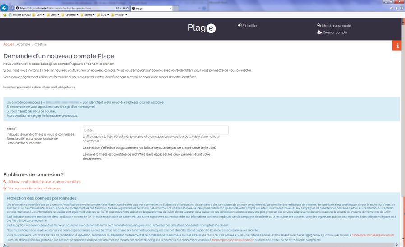The width and height of the screenshot is (405, 247).
Task: Click the Problèmes de connexion ? heading
Action: point(33,174)
